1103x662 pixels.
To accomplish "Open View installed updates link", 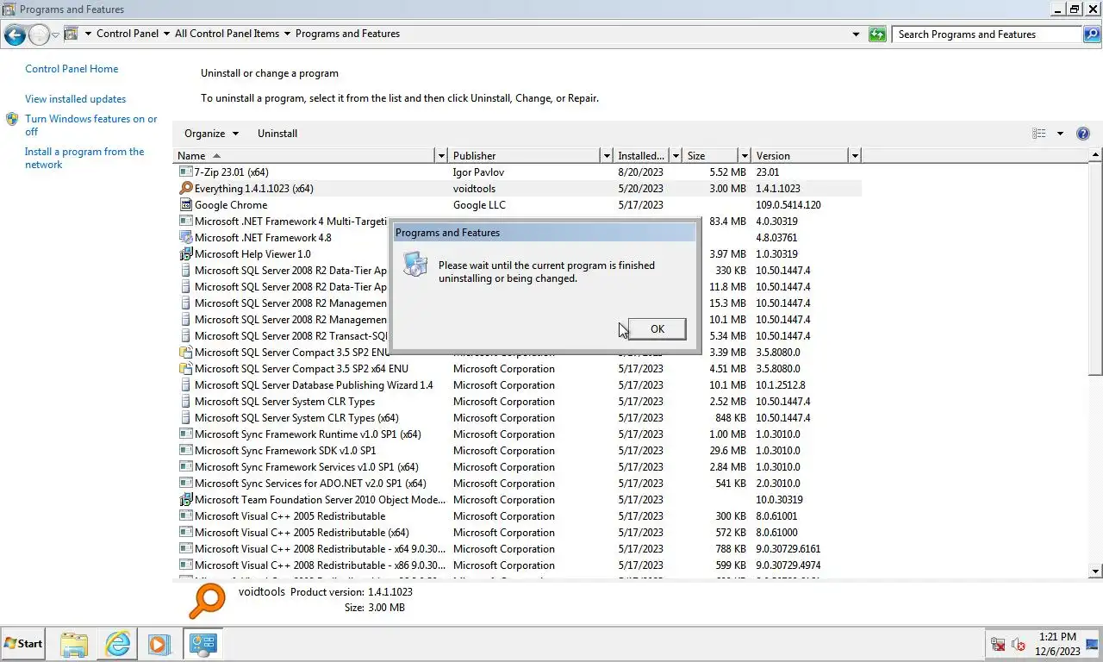I will 75,99.
